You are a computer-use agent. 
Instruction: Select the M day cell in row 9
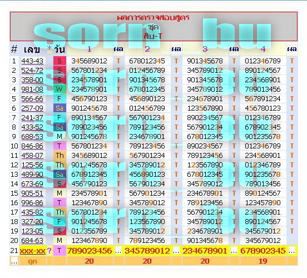pos(60,137)
